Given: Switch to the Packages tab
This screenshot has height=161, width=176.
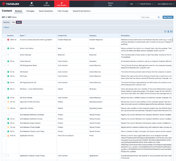Looking at the screenshot, I should tap(30, 11).
